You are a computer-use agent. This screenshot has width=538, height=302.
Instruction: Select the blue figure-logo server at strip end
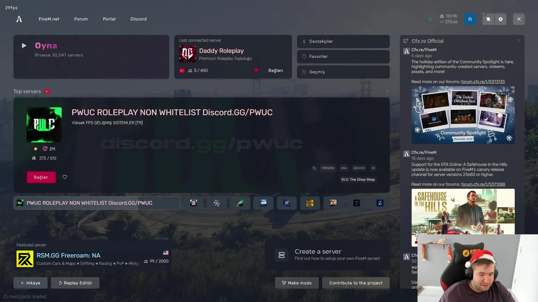point(380,203)
